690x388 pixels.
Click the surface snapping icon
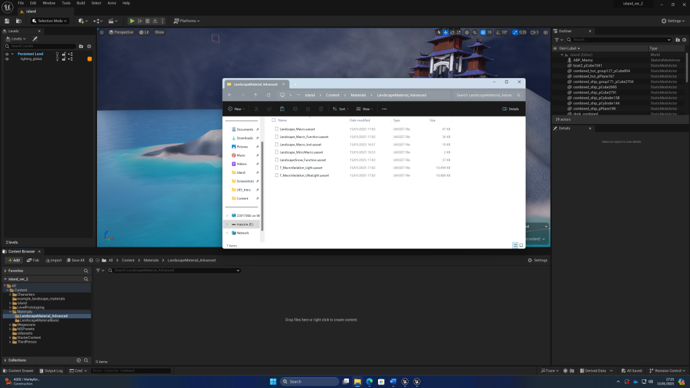point(474,32)
